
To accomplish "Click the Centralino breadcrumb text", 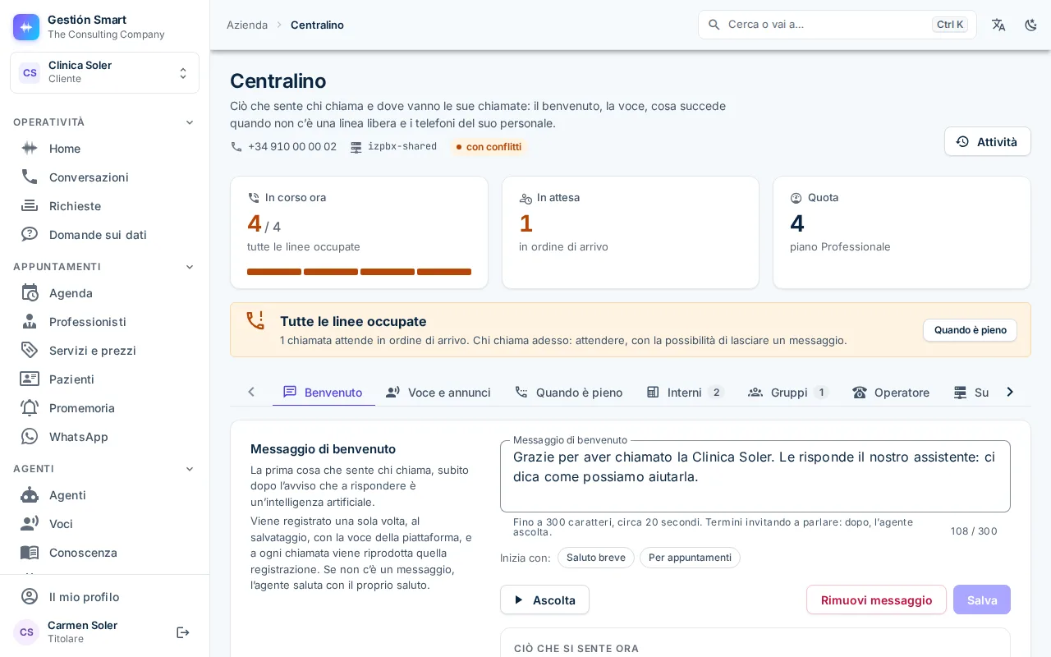I will point(317,25).
